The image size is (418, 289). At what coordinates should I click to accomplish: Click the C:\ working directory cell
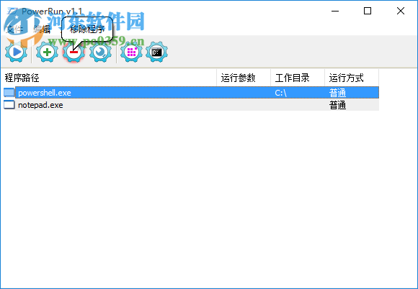281,93
